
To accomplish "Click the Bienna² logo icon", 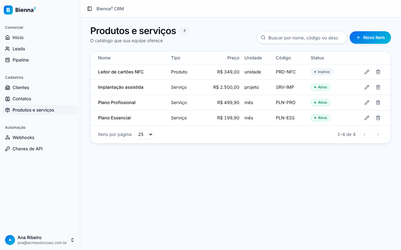I will click(8, 10).
